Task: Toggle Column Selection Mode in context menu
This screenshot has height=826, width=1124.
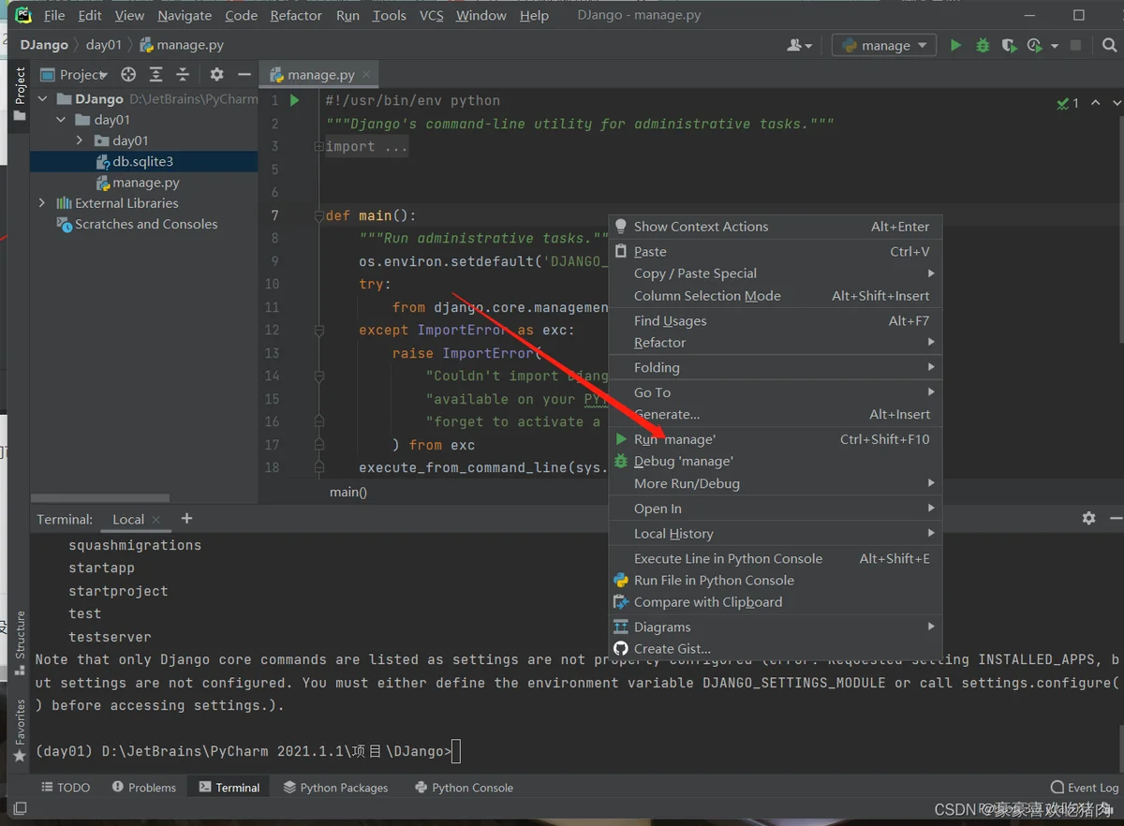Action: [x=776, y=296]
